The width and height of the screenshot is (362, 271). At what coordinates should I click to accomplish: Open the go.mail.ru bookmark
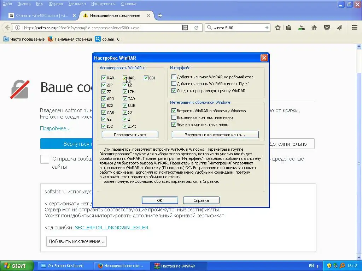pyautogui.click(x=107, y=39)
